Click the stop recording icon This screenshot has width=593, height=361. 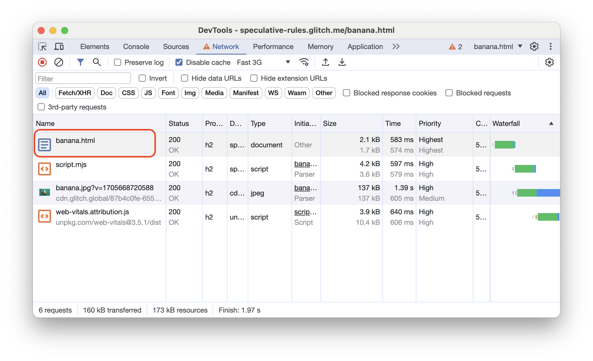click(43, 62)
